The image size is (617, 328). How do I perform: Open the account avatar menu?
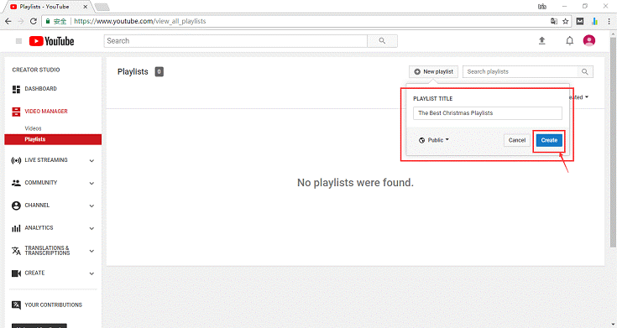click(589, 40)
